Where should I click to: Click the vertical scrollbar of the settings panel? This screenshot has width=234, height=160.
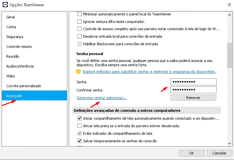(x=229, y=56)
